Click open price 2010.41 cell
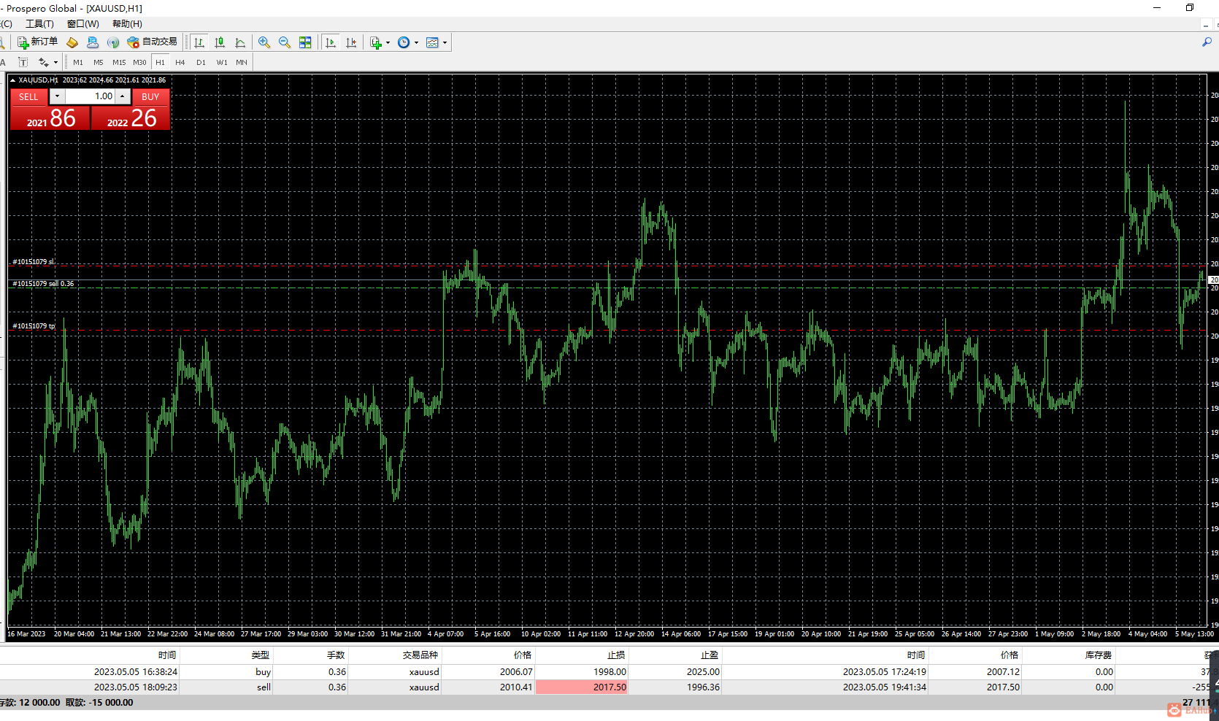The image size is (1219, 721). pos(516,687)
